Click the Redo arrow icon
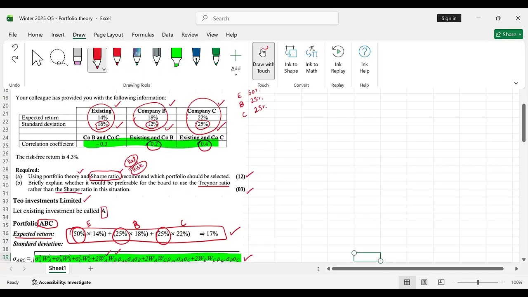 [x=14, y=59]
